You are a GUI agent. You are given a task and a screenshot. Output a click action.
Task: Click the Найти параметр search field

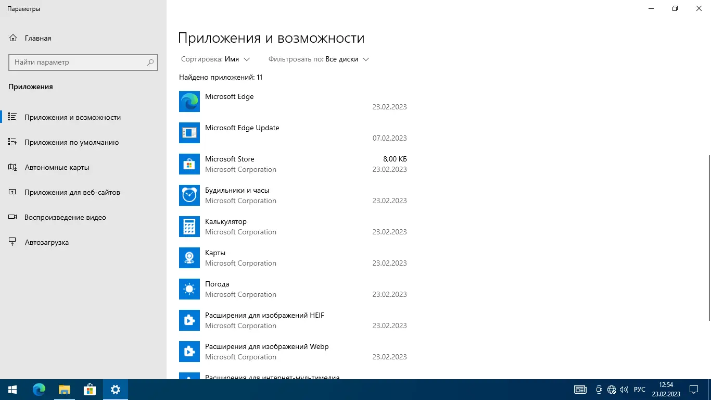point(83,62)
